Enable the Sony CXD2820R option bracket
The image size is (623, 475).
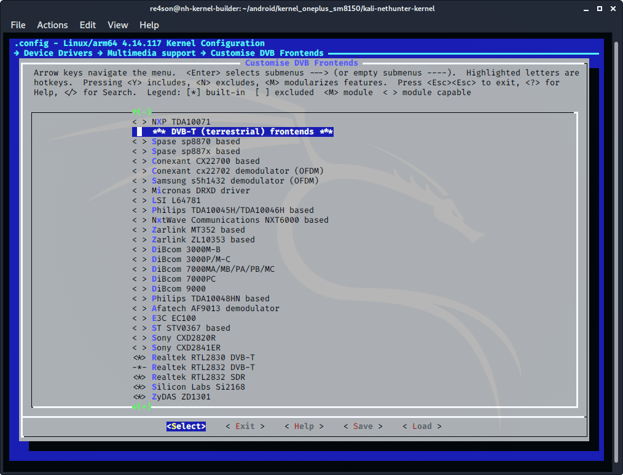(139, 338)
